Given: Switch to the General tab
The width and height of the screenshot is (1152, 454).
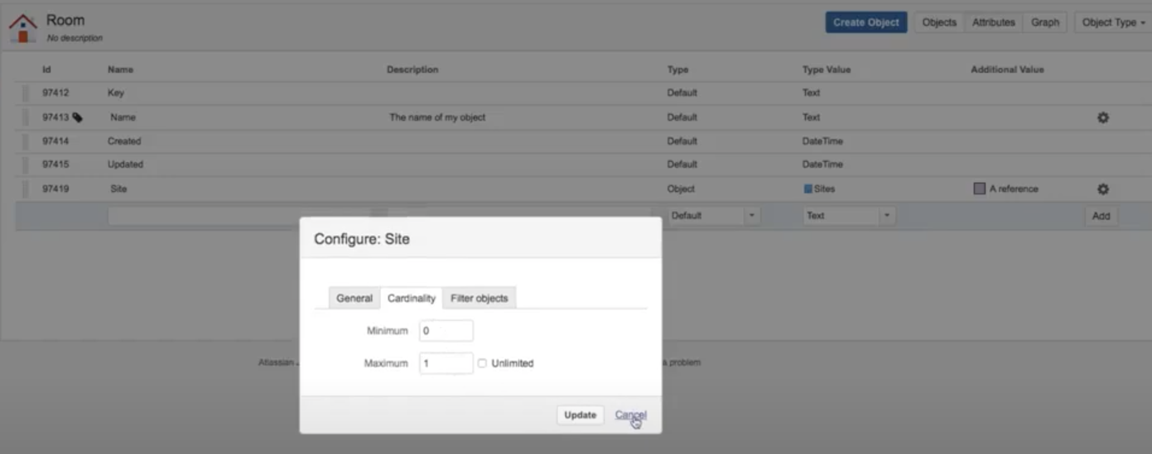Looking at the screenshot, I should (x=354, y=298).
